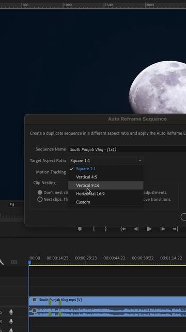186x332 pixels.
Task: Click the timeline ruler at 00:00:44:22
Action: (x=114, y=258)
